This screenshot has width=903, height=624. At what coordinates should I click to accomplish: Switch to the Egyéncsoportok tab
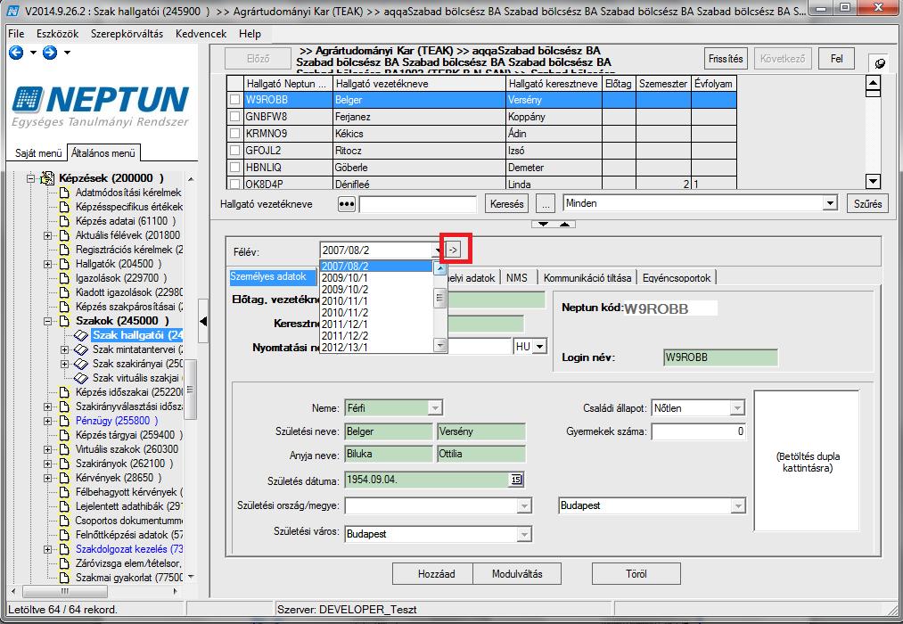677,278
